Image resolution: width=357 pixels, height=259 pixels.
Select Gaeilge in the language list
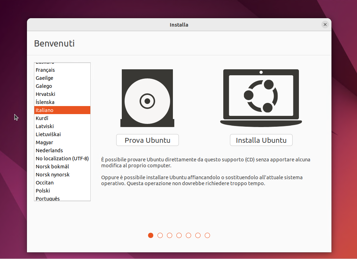[x=62, y=78]
